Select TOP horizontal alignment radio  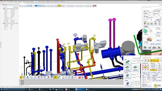click(x=149, y=29)
